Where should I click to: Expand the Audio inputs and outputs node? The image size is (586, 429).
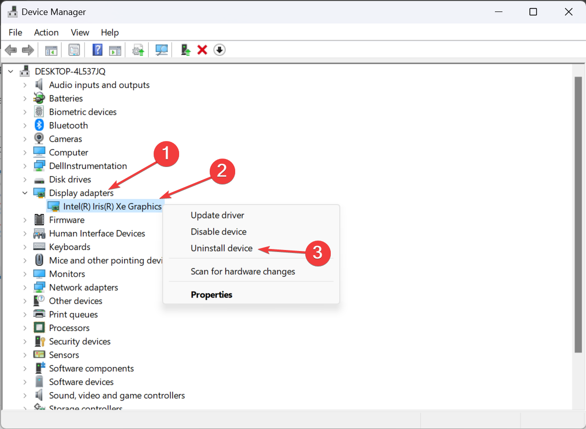(x=25, y=85)
